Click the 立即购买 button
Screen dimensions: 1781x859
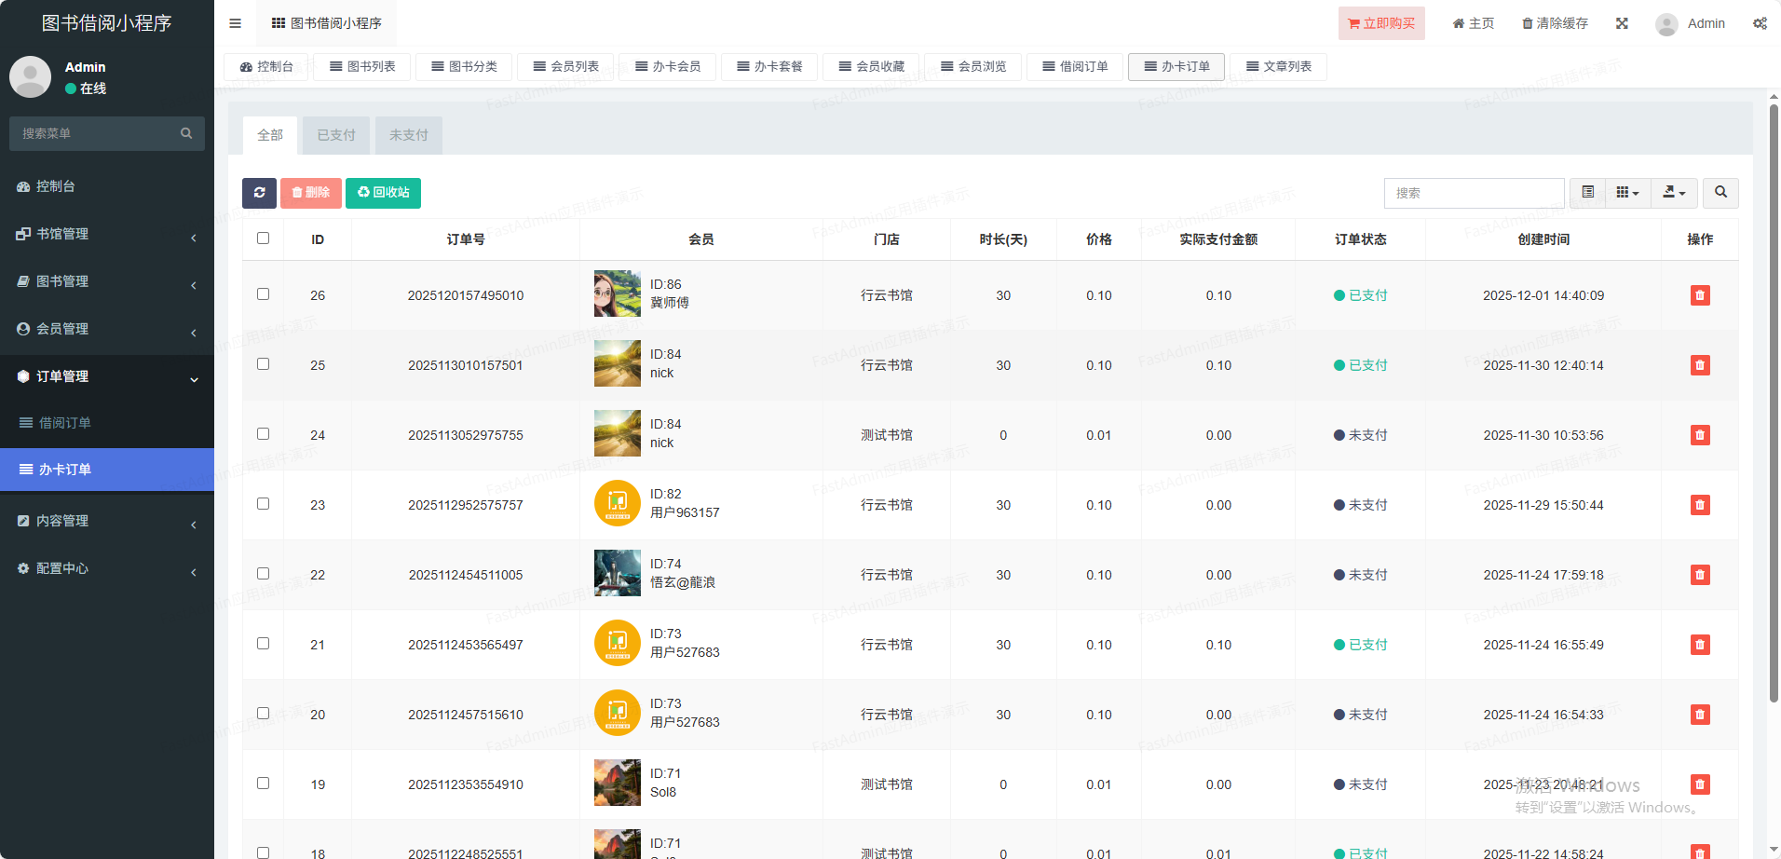[1381, 23]
